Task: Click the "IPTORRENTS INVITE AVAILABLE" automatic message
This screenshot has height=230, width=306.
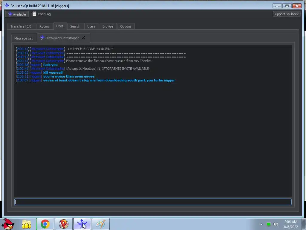Action: (x=107, y=69)
